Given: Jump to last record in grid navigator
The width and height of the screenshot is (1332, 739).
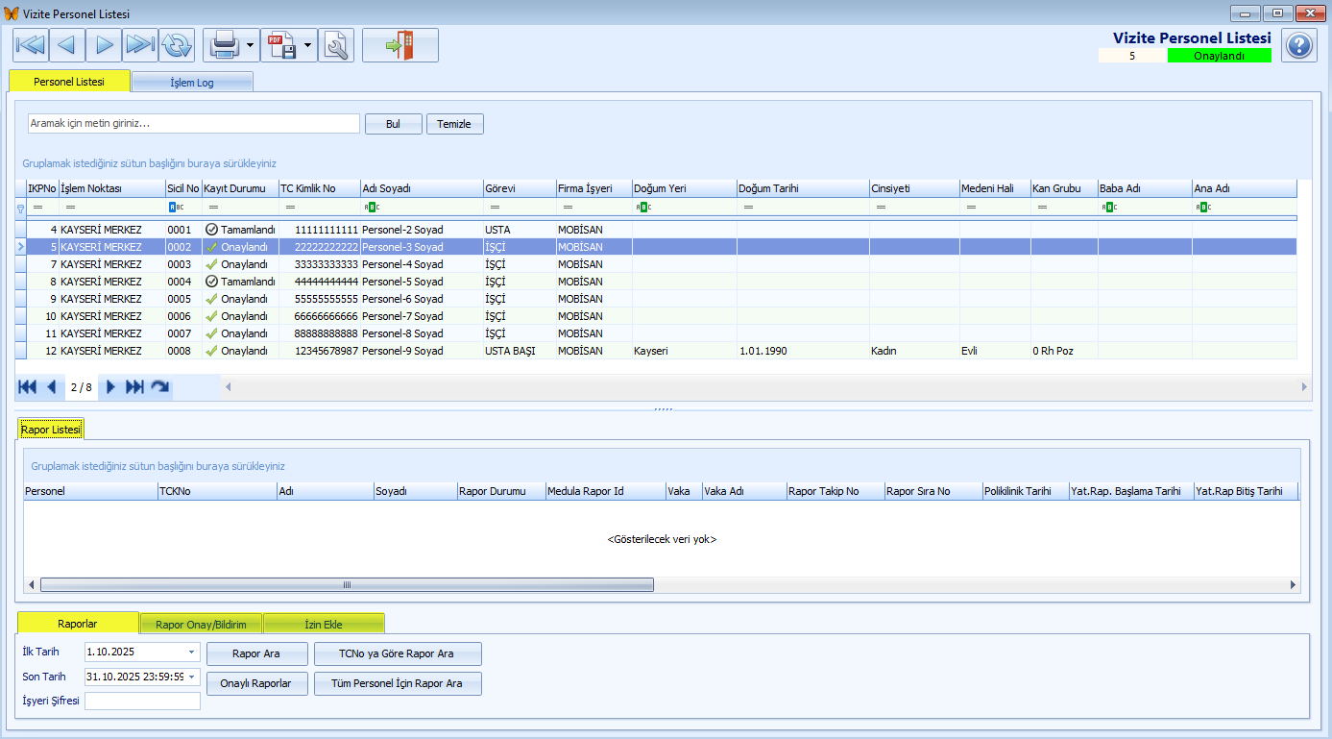Looking at the screenshot, I should click(135, 387).
